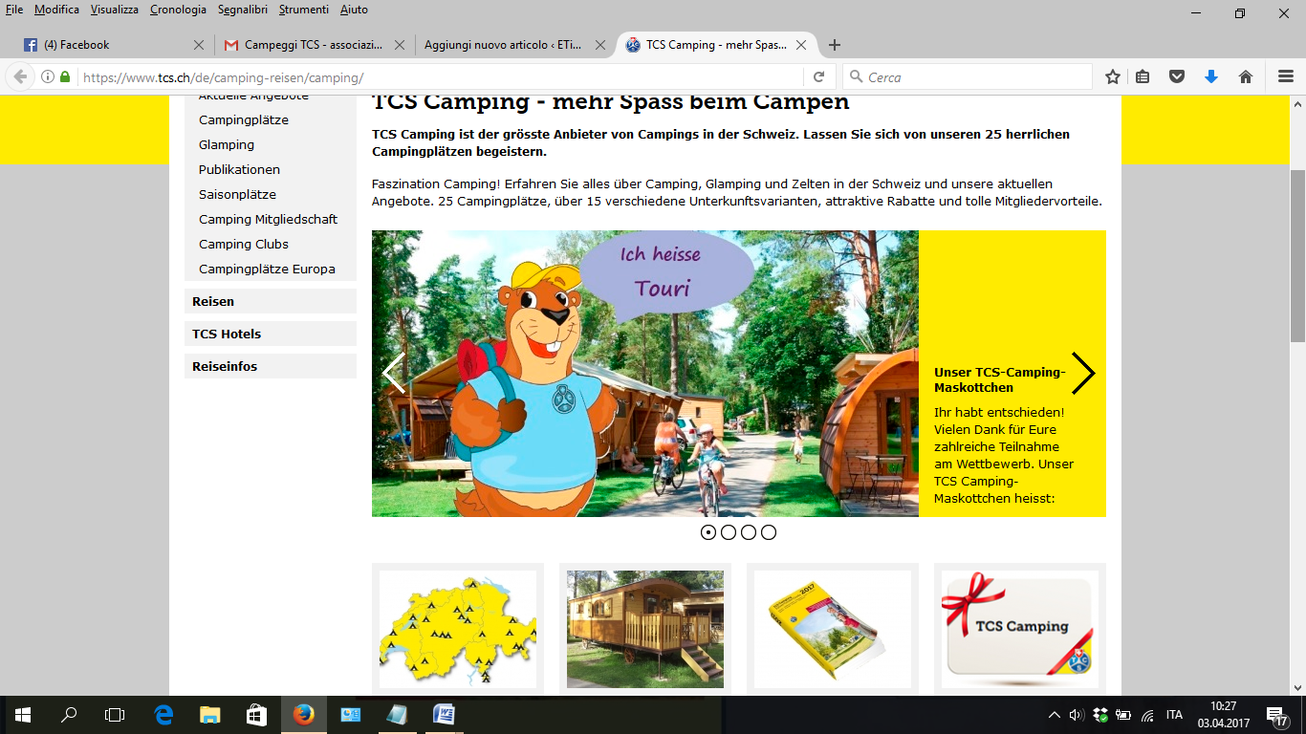Image resolution: width=1306 pixels, height=734 pixels.
Task: Open the downloads arrow icon
Action: pos(1211,77)
